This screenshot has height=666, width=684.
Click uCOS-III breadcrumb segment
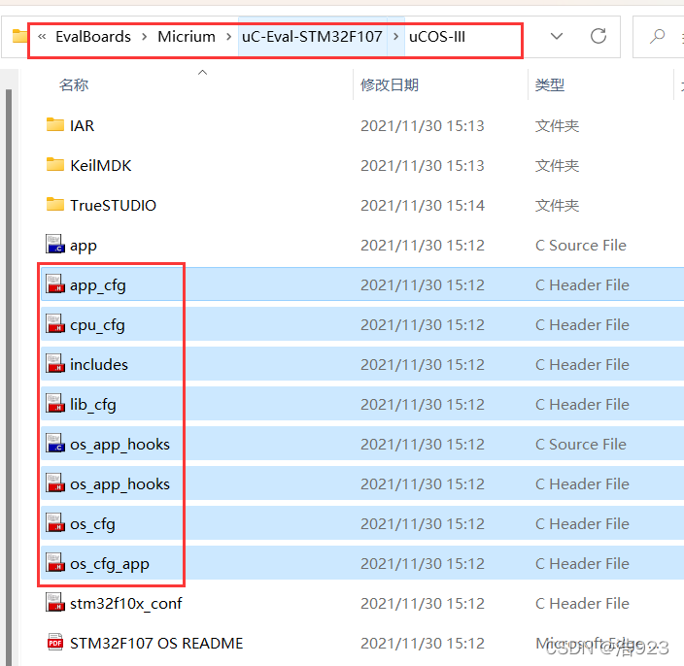pos(437,37)
